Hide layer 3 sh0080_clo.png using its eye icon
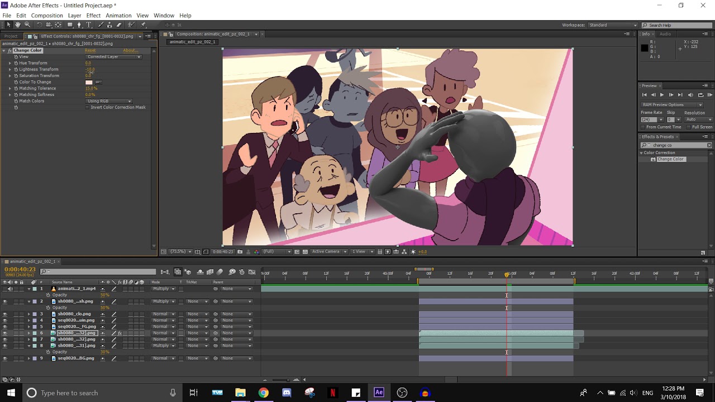Viewport: 715px width, 402px height. 5,314
